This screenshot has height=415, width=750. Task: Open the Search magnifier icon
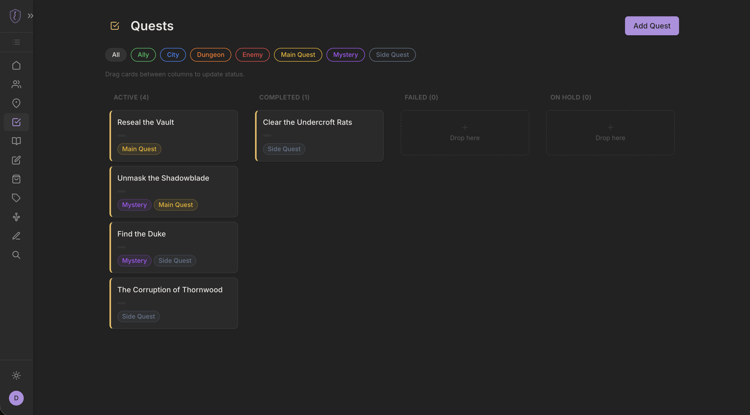pyautogui.click(x=16, y=255)
